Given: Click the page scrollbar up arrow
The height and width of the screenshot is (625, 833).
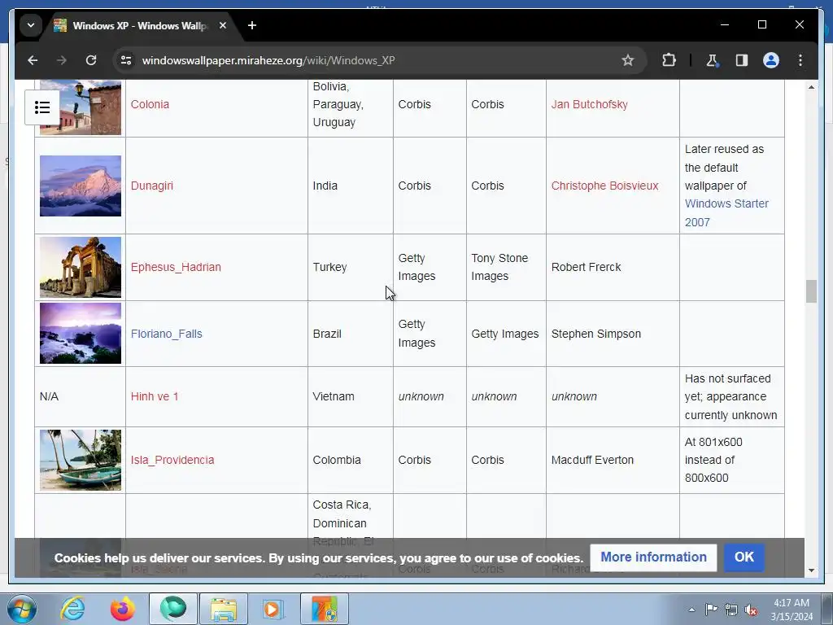Looking at the screenshot, I should (811, 86).
